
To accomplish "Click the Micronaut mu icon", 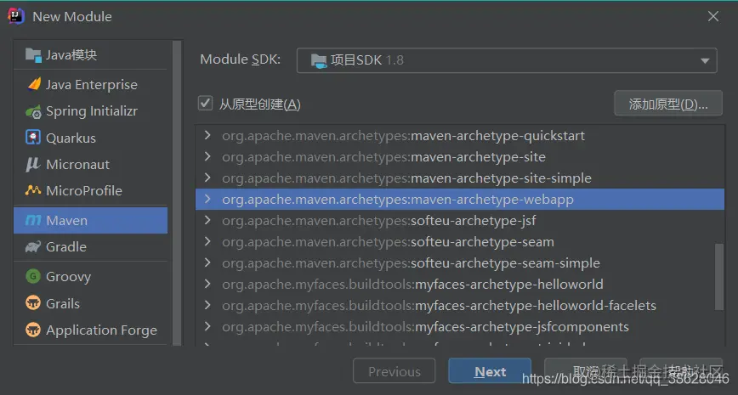I will (x=33, y=164).
